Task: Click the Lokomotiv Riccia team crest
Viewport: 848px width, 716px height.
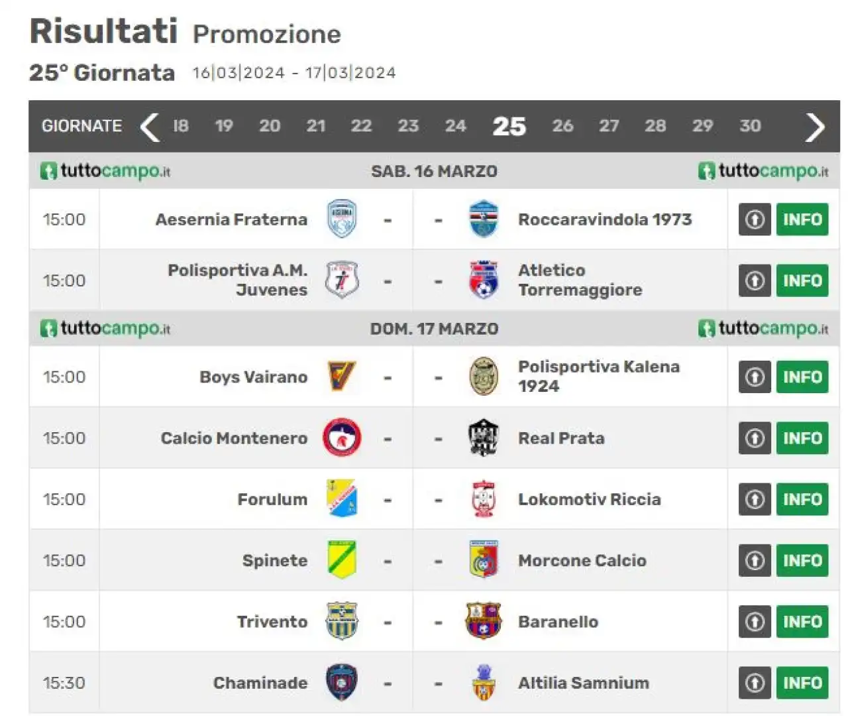Action: [x=484, y=499]
